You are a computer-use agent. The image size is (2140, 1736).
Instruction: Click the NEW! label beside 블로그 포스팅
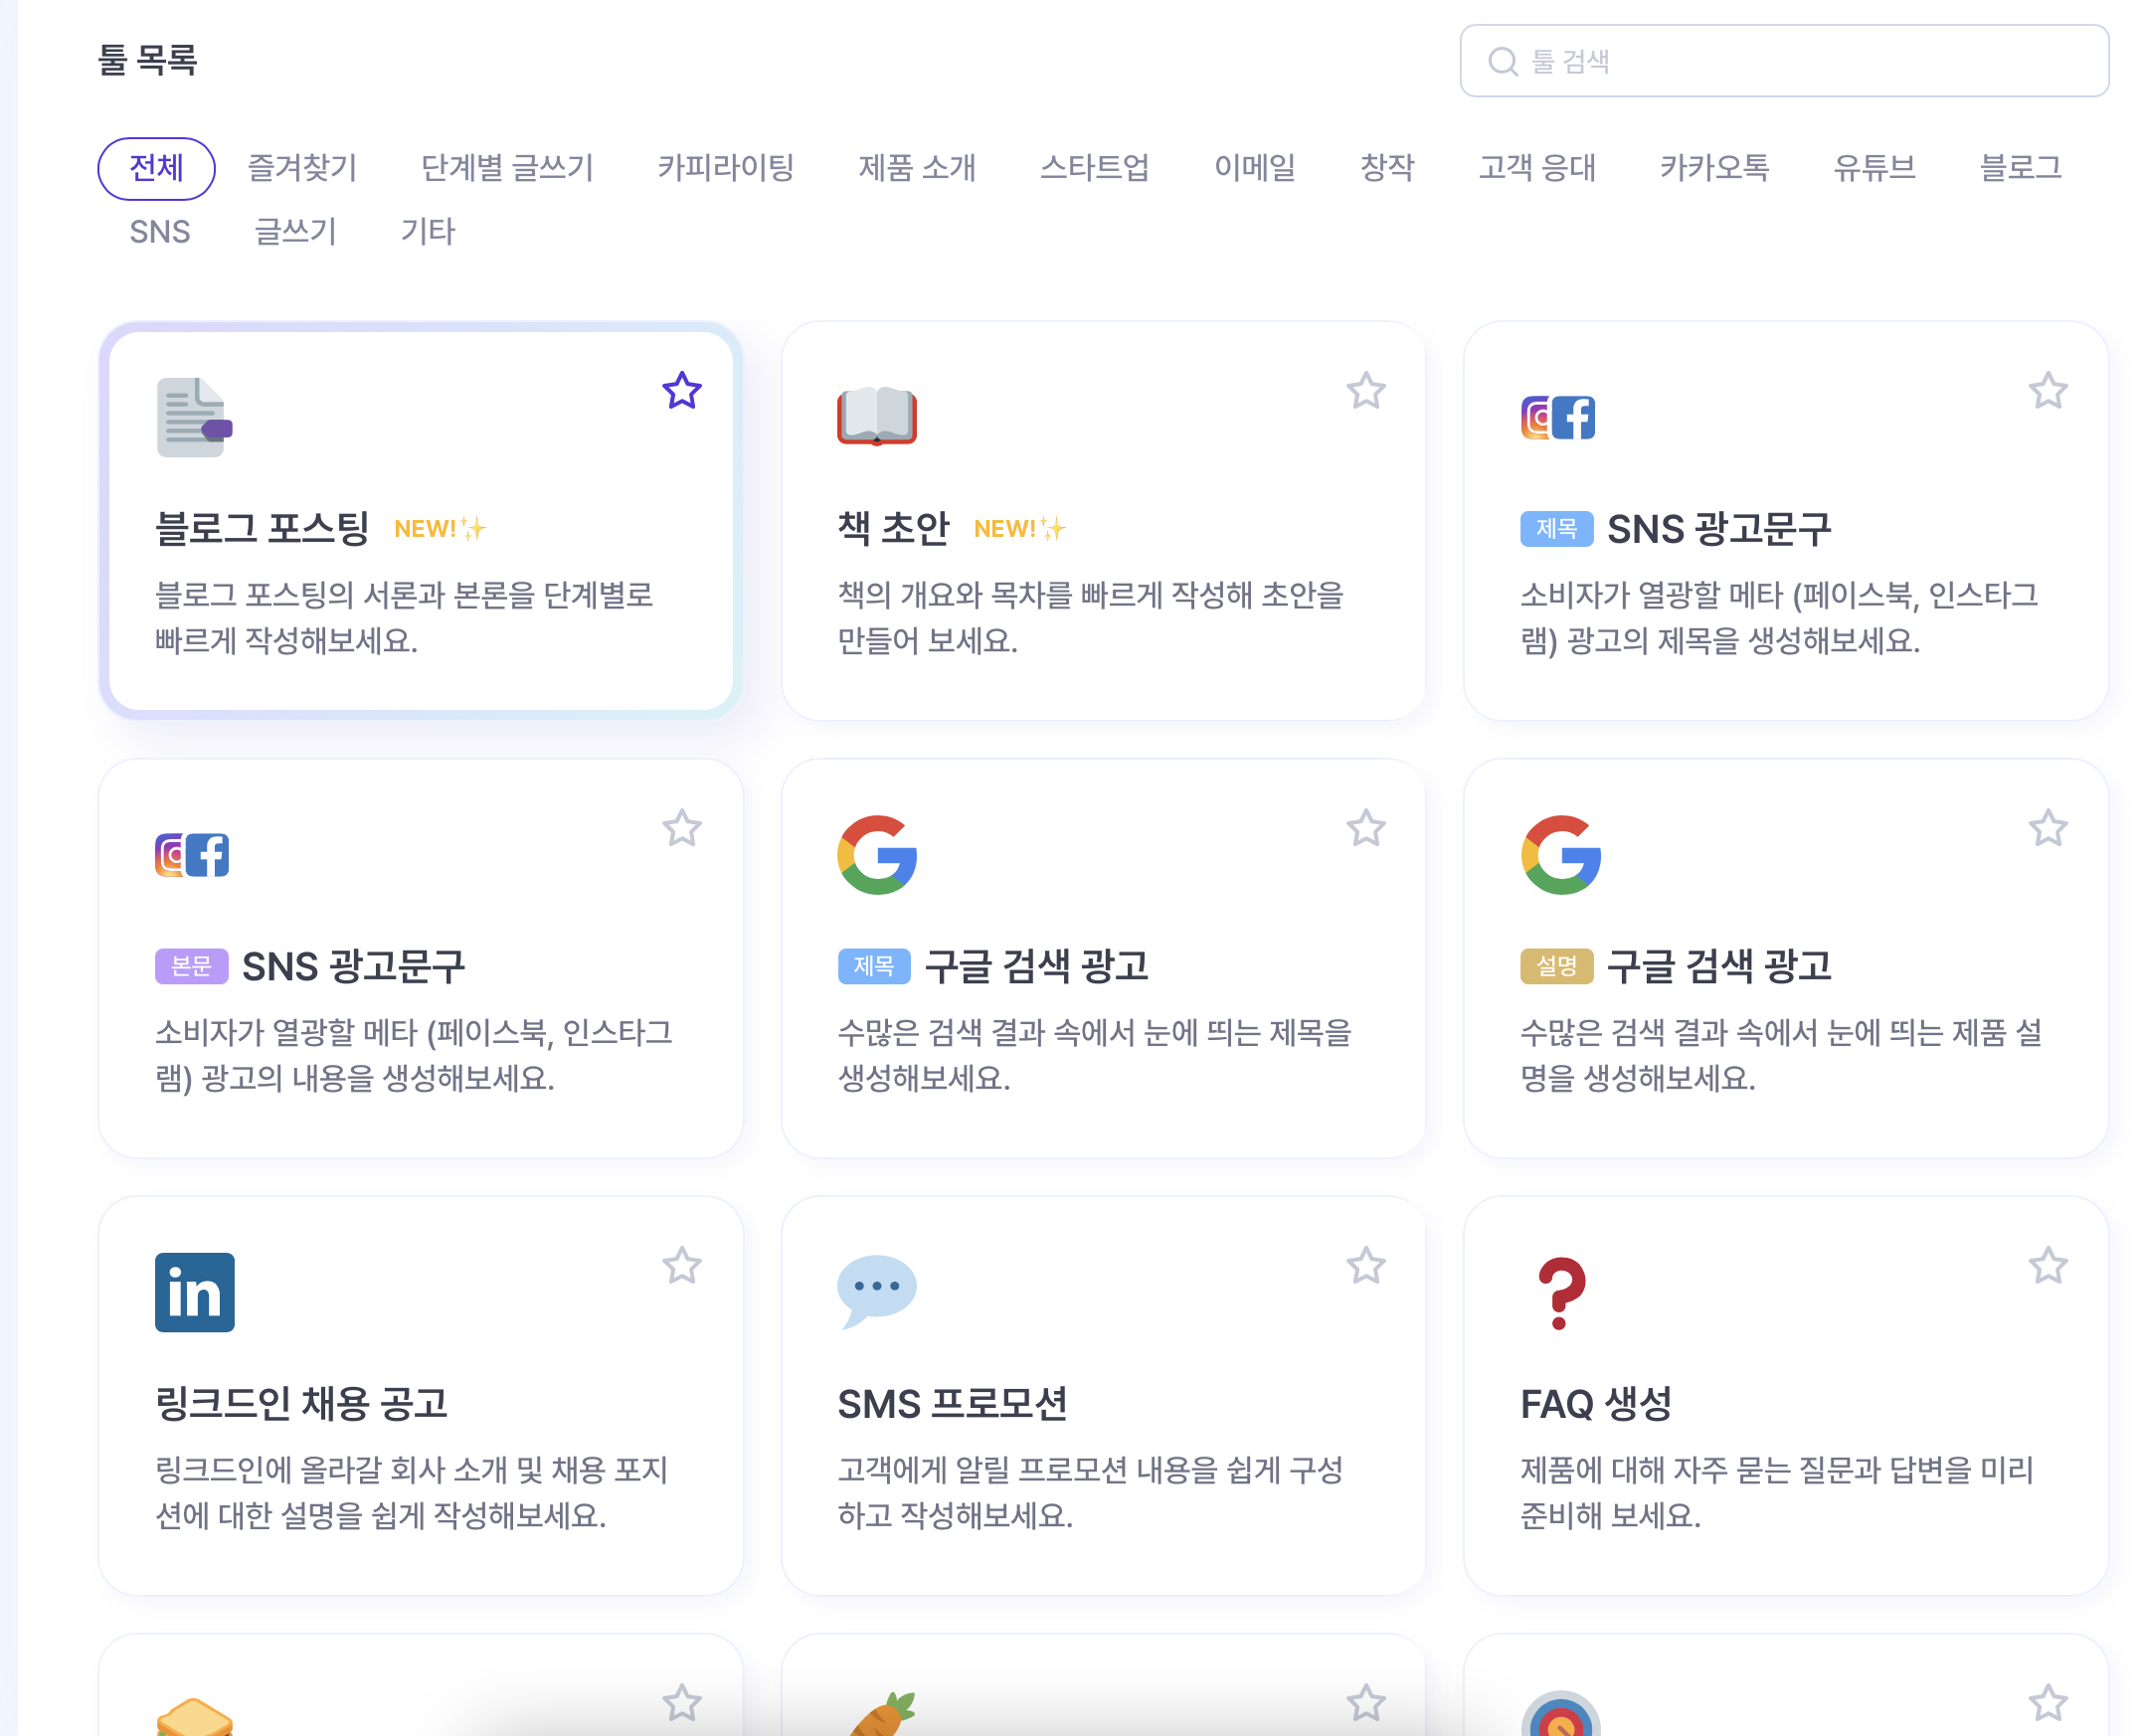click(x=439, y=529)
